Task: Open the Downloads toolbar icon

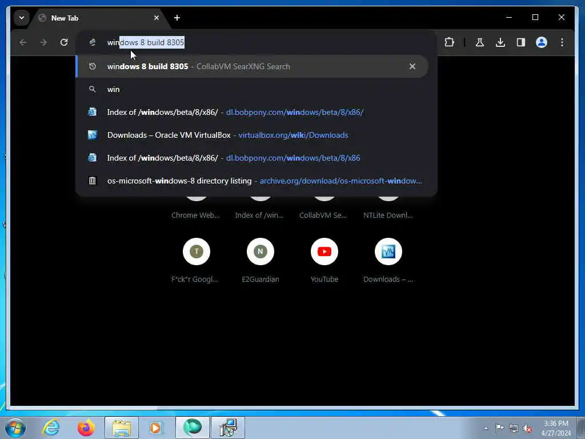Action: click(500, 42)
